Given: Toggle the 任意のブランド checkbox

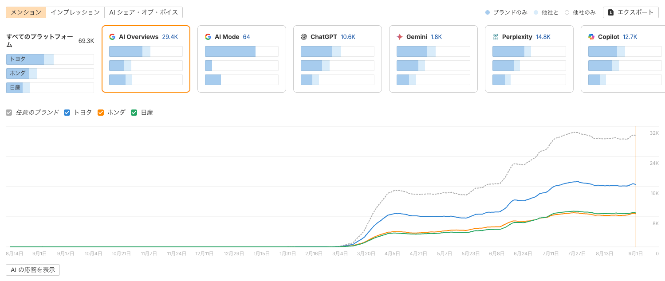Looking at the screenshot, I should pyautogui.click(x=9, y=113).
